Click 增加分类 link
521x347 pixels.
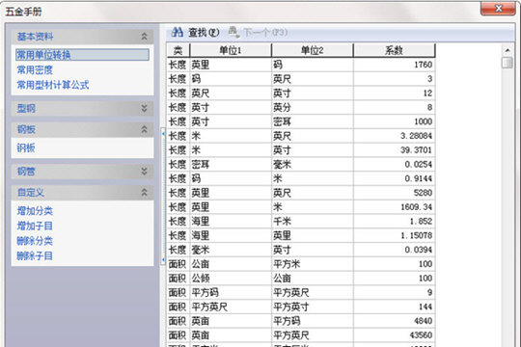[35, 211]
